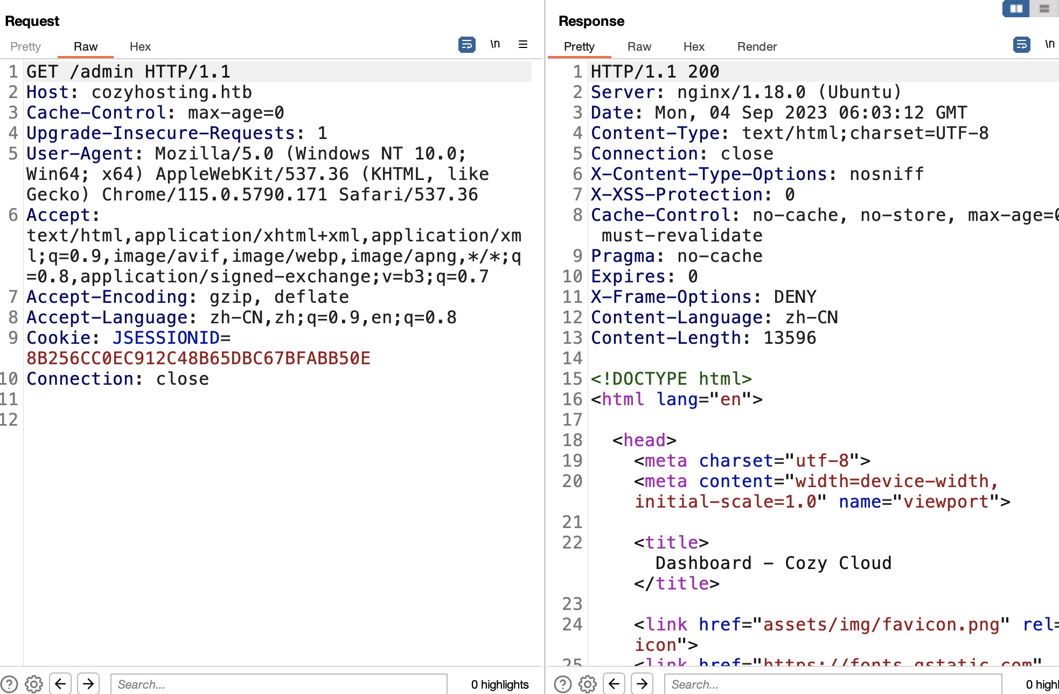1059x694 pixels.
Task: Toggle word wrap icon in Request panel
Action: coord(466,45)
